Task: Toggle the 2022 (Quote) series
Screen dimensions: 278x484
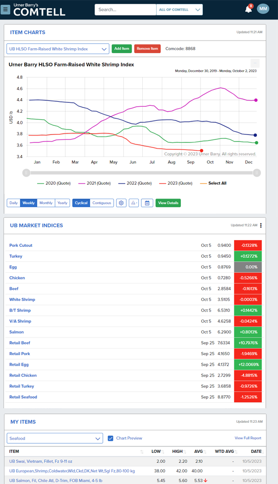Action: (x=135, y=183)
